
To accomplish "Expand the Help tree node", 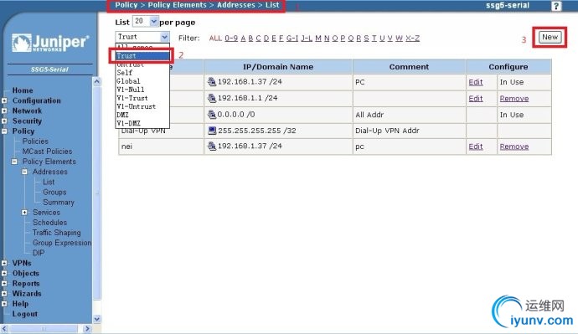I will click(4, 304).
